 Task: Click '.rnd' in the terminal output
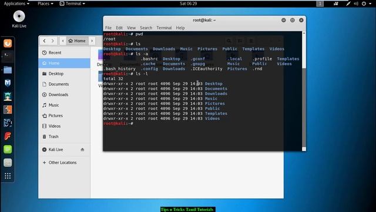pyautogui.click(x=257, y=69)
